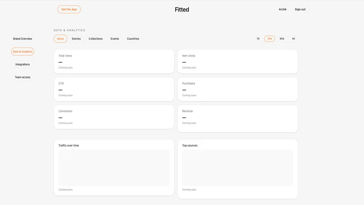Open Brand Overview in sidebar
Image resolution: width=364 pixels, height=205 pixels.
(x=22, y=39)
